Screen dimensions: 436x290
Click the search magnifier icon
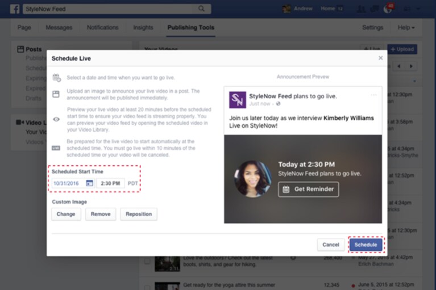point(201,9)
